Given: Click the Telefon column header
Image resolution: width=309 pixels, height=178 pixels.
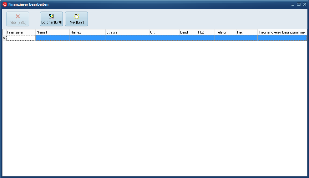Looking at the screenshot, I should tap(225, 32).
